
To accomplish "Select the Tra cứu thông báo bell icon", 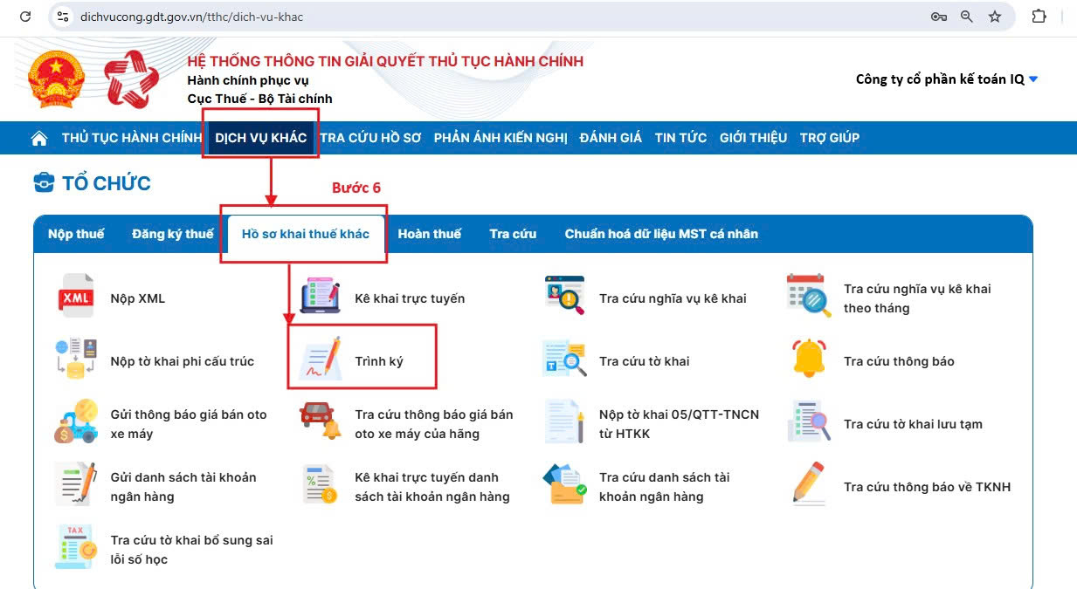I will click(808, 360).
